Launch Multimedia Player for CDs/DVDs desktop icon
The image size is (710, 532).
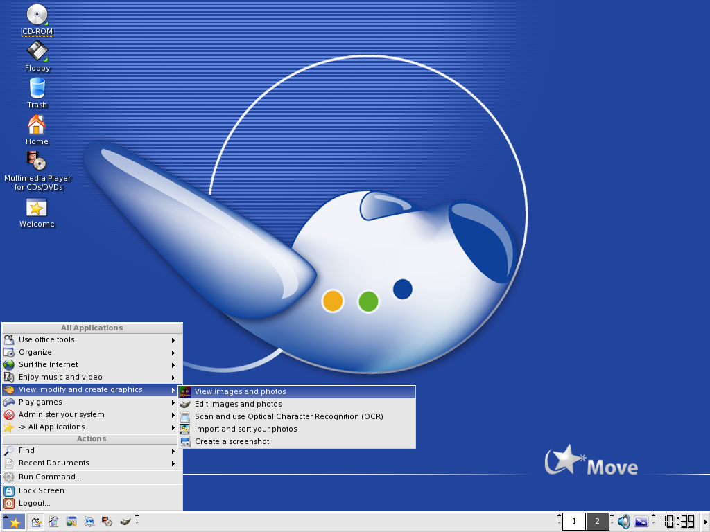pos(37,170)
